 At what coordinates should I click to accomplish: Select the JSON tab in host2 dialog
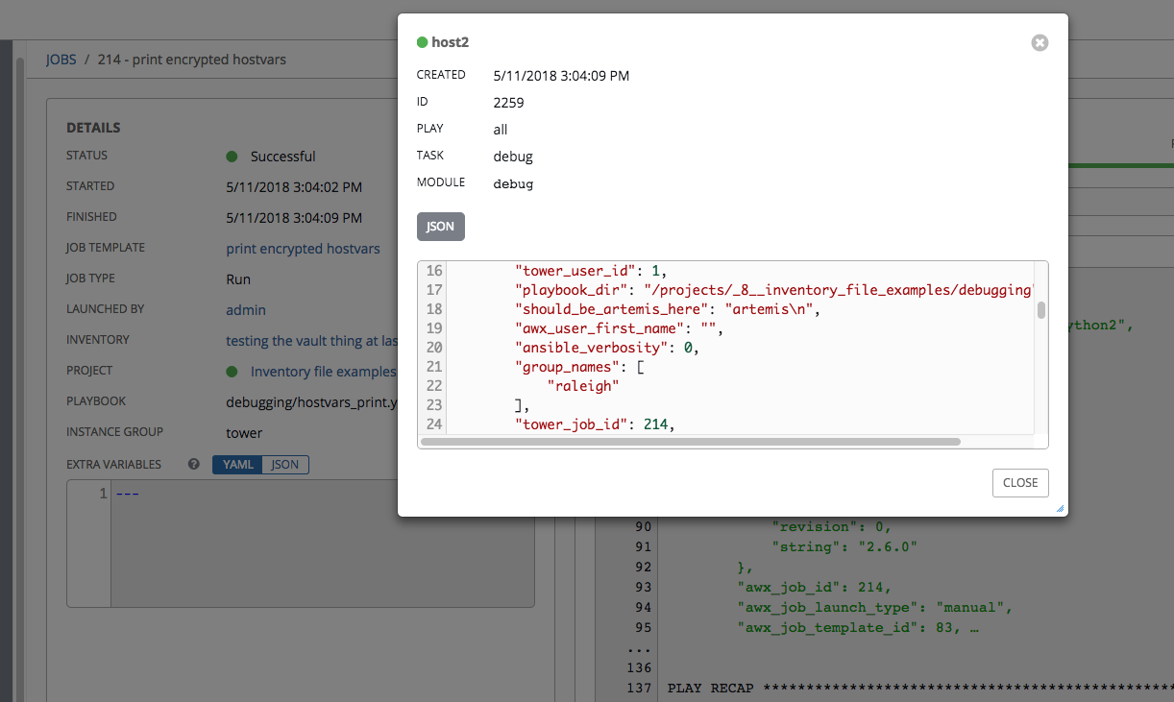tap(441, 227)
